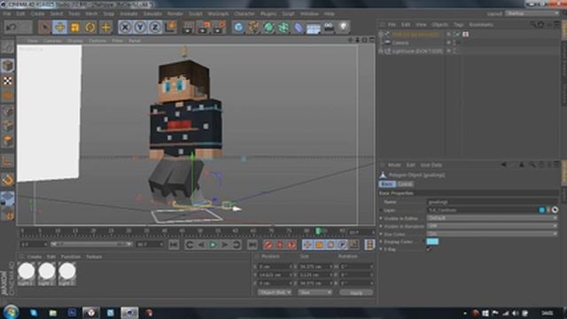Open the Edit Render Settings icon
The width and height of the screenshot is (567, 319).
coord(219,27)
